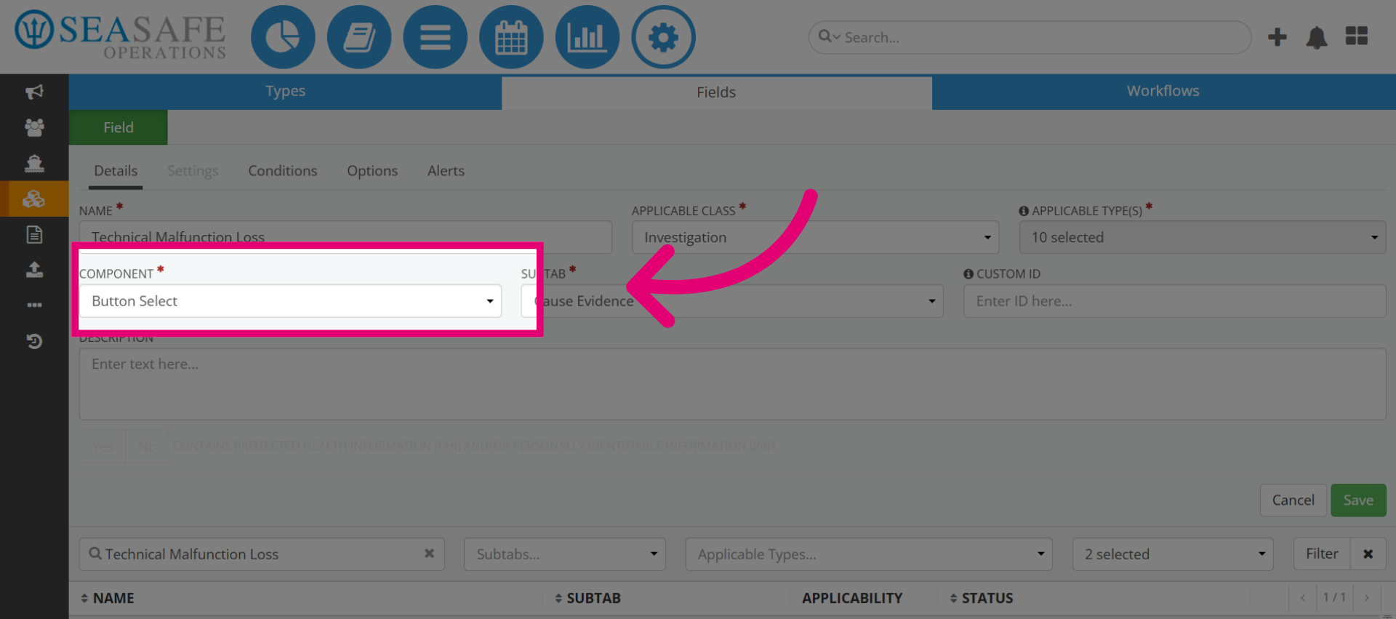Open the calendar round icon

(511, 37)
